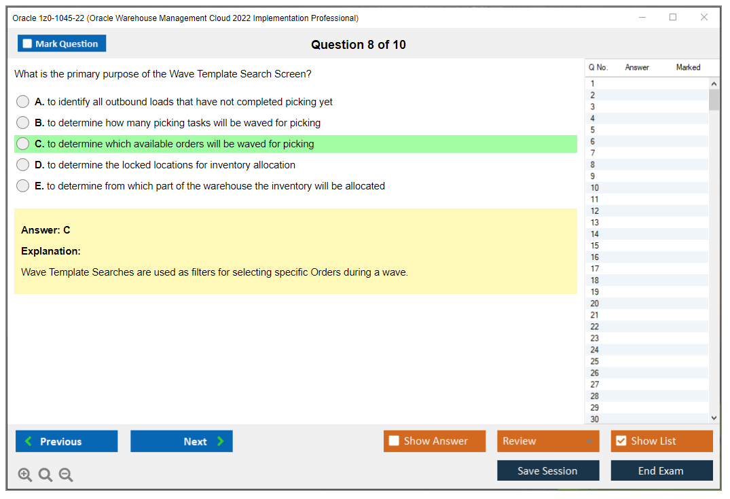The width and height of the screenshot is (730, 499).
Task: Click the checkbox icon on Show Answer
Action: tap(394, 441)
